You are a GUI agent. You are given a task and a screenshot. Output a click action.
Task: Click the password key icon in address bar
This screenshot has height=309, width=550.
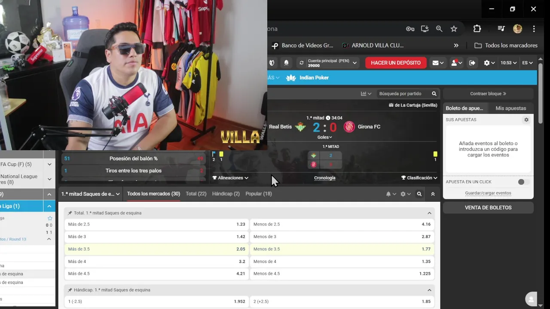pyautogui.click(x=410, y=29)
